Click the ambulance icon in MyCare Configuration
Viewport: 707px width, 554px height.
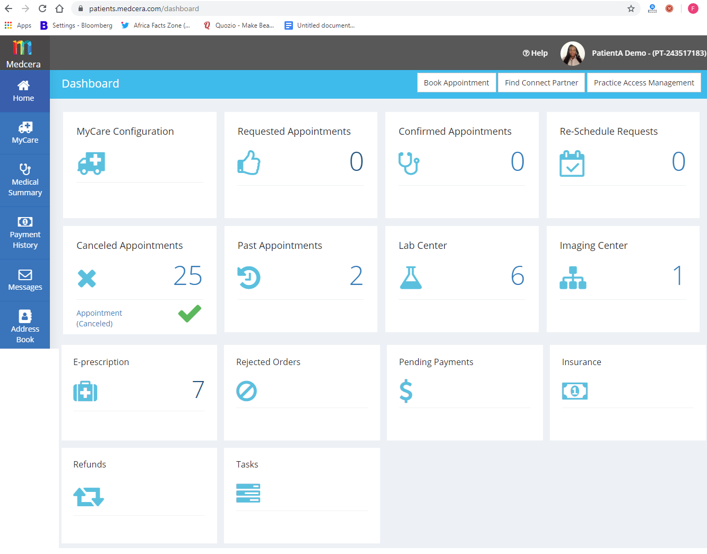[x=91, y=163]
